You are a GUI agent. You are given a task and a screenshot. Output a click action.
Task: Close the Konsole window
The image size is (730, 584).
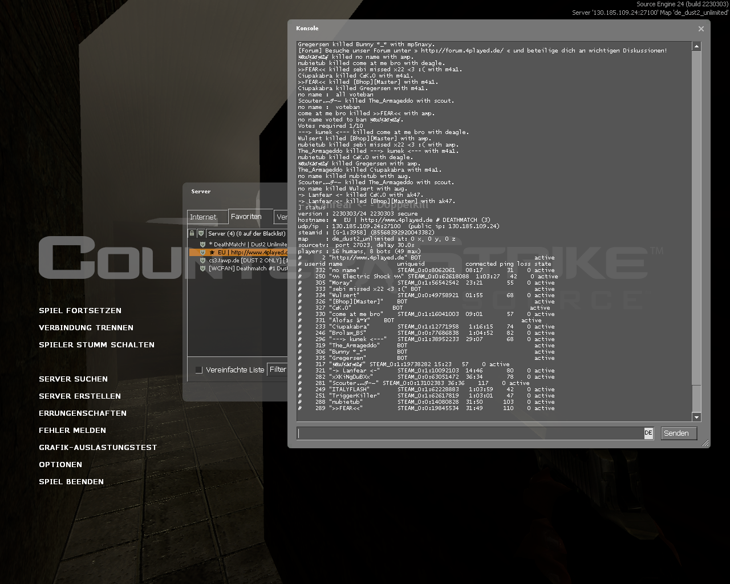701,29
